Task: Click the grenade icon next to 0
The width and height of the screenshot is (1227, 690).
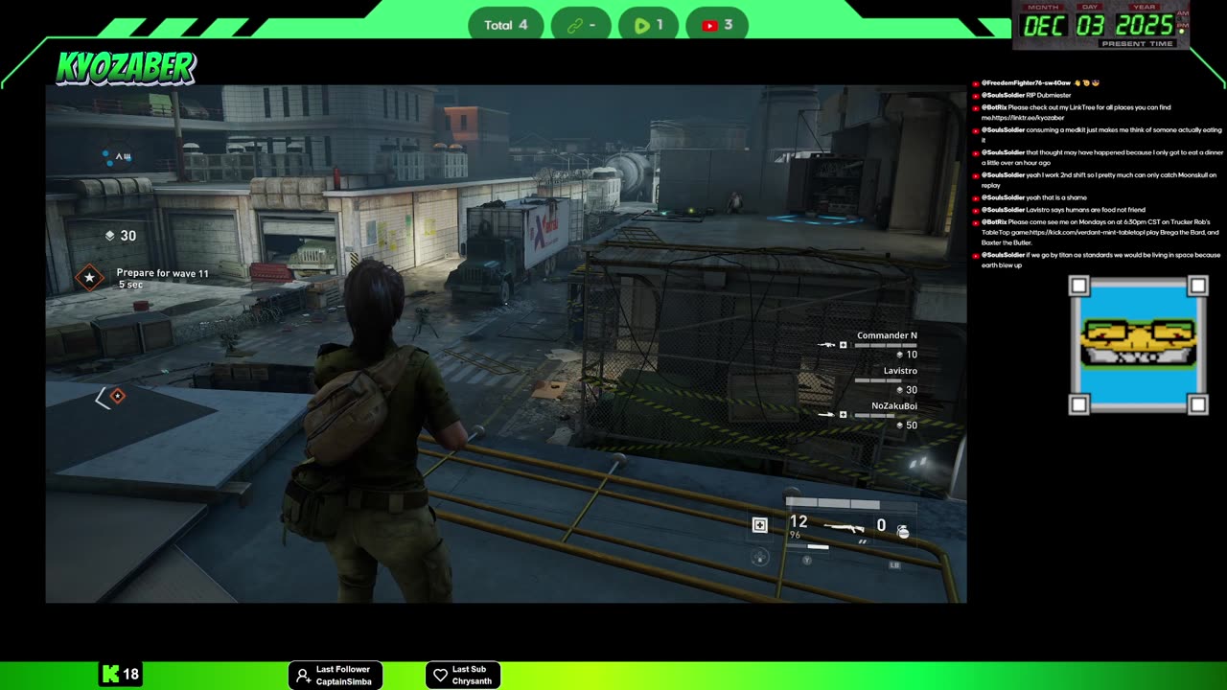Action: [902, 531]
